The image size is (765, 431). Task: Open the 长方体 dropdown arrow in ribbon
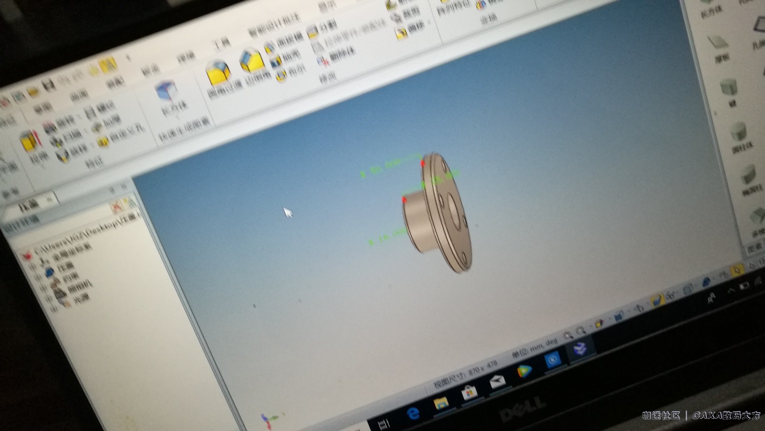[x=178, y=117]
